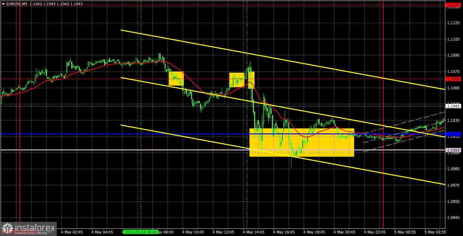Click the 4 May 12:45 time label

[223, 232]
